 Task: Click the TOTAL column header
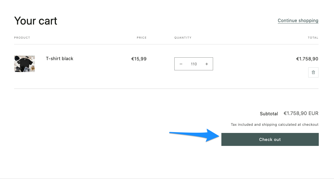(x=313, y=38)
